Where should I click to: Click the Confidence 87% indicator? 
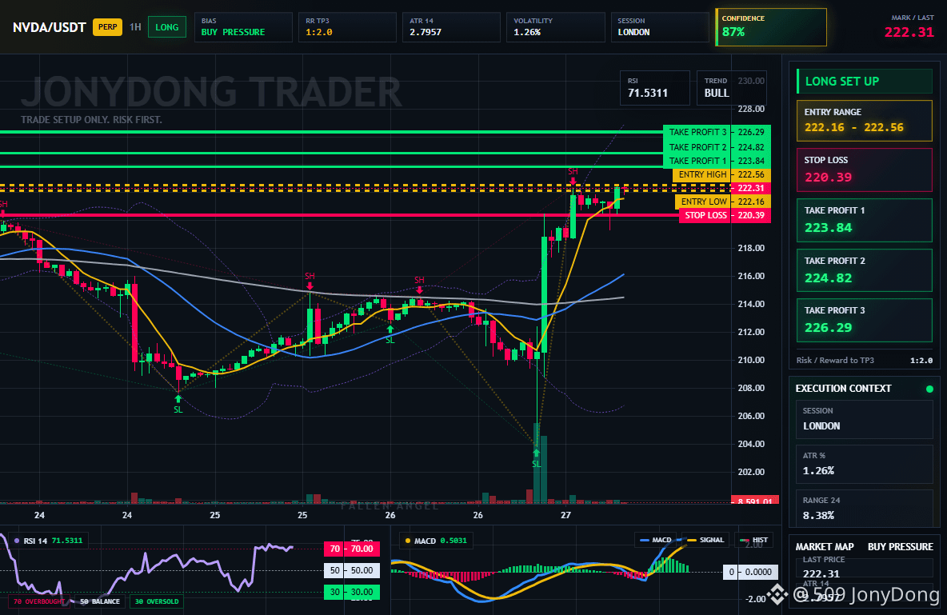[771, 27]
